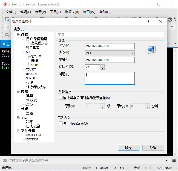178x171 pixels.
Task: Click the padlock icon in address bar
Action: (x=8, y=27)
